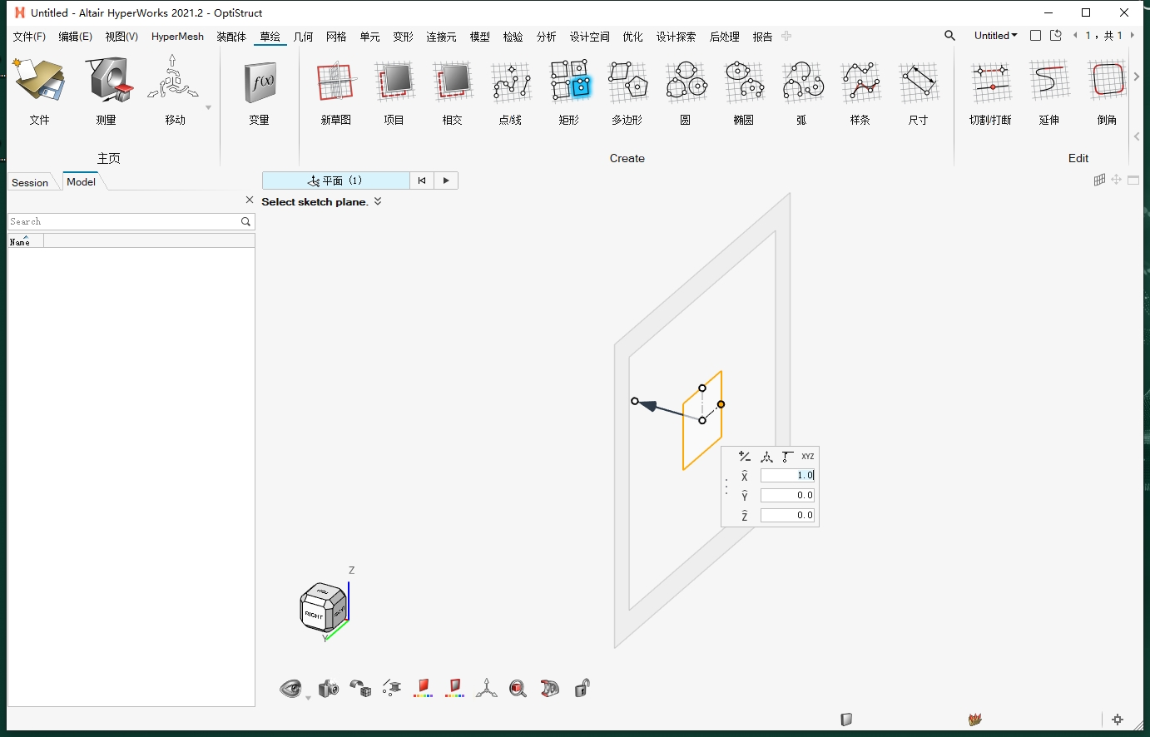Open the 视图(V) menu
Viewport: 1150px width, 737px height.
(121, 37)
